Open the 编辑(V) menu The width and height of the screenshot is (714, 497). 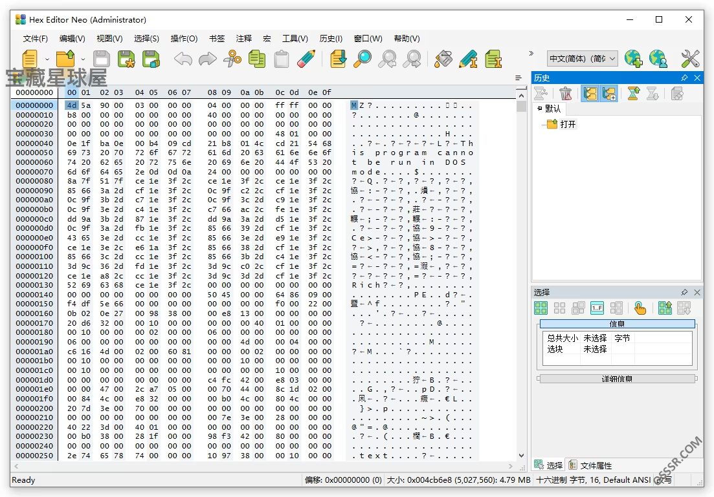(72, 39)
